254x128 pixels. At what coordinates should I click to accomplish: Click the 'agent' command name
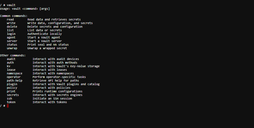point(11,38)
